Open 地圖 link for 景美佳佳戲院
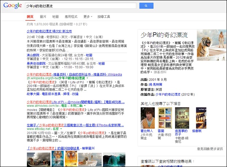The image size is (227, 167). (101, 63)
